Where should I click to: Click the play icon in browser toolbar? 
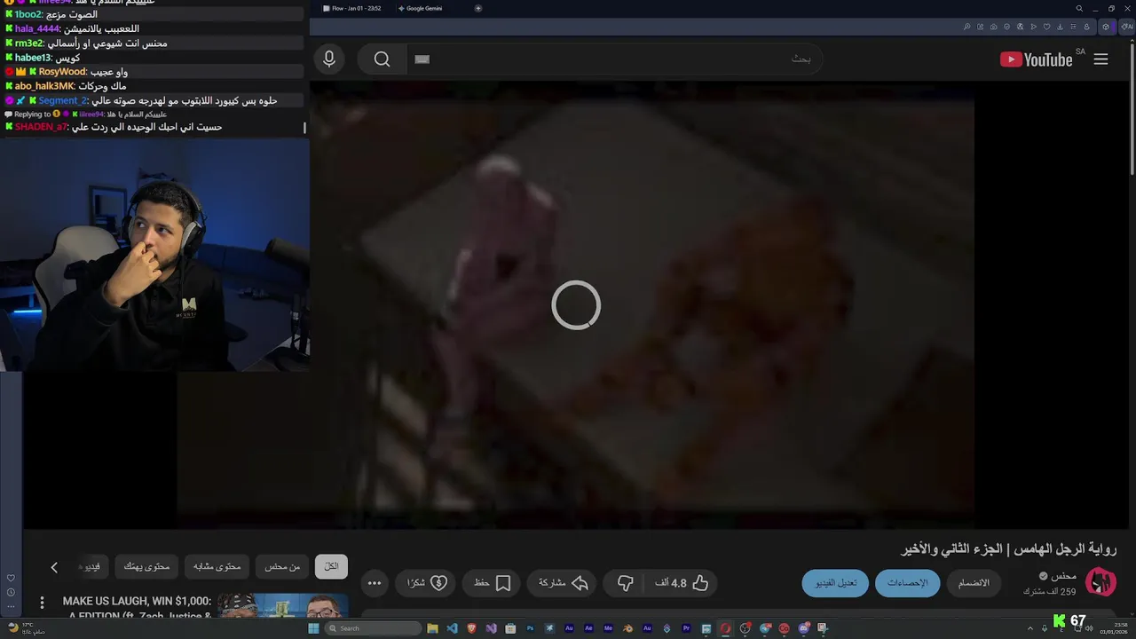1033,27
